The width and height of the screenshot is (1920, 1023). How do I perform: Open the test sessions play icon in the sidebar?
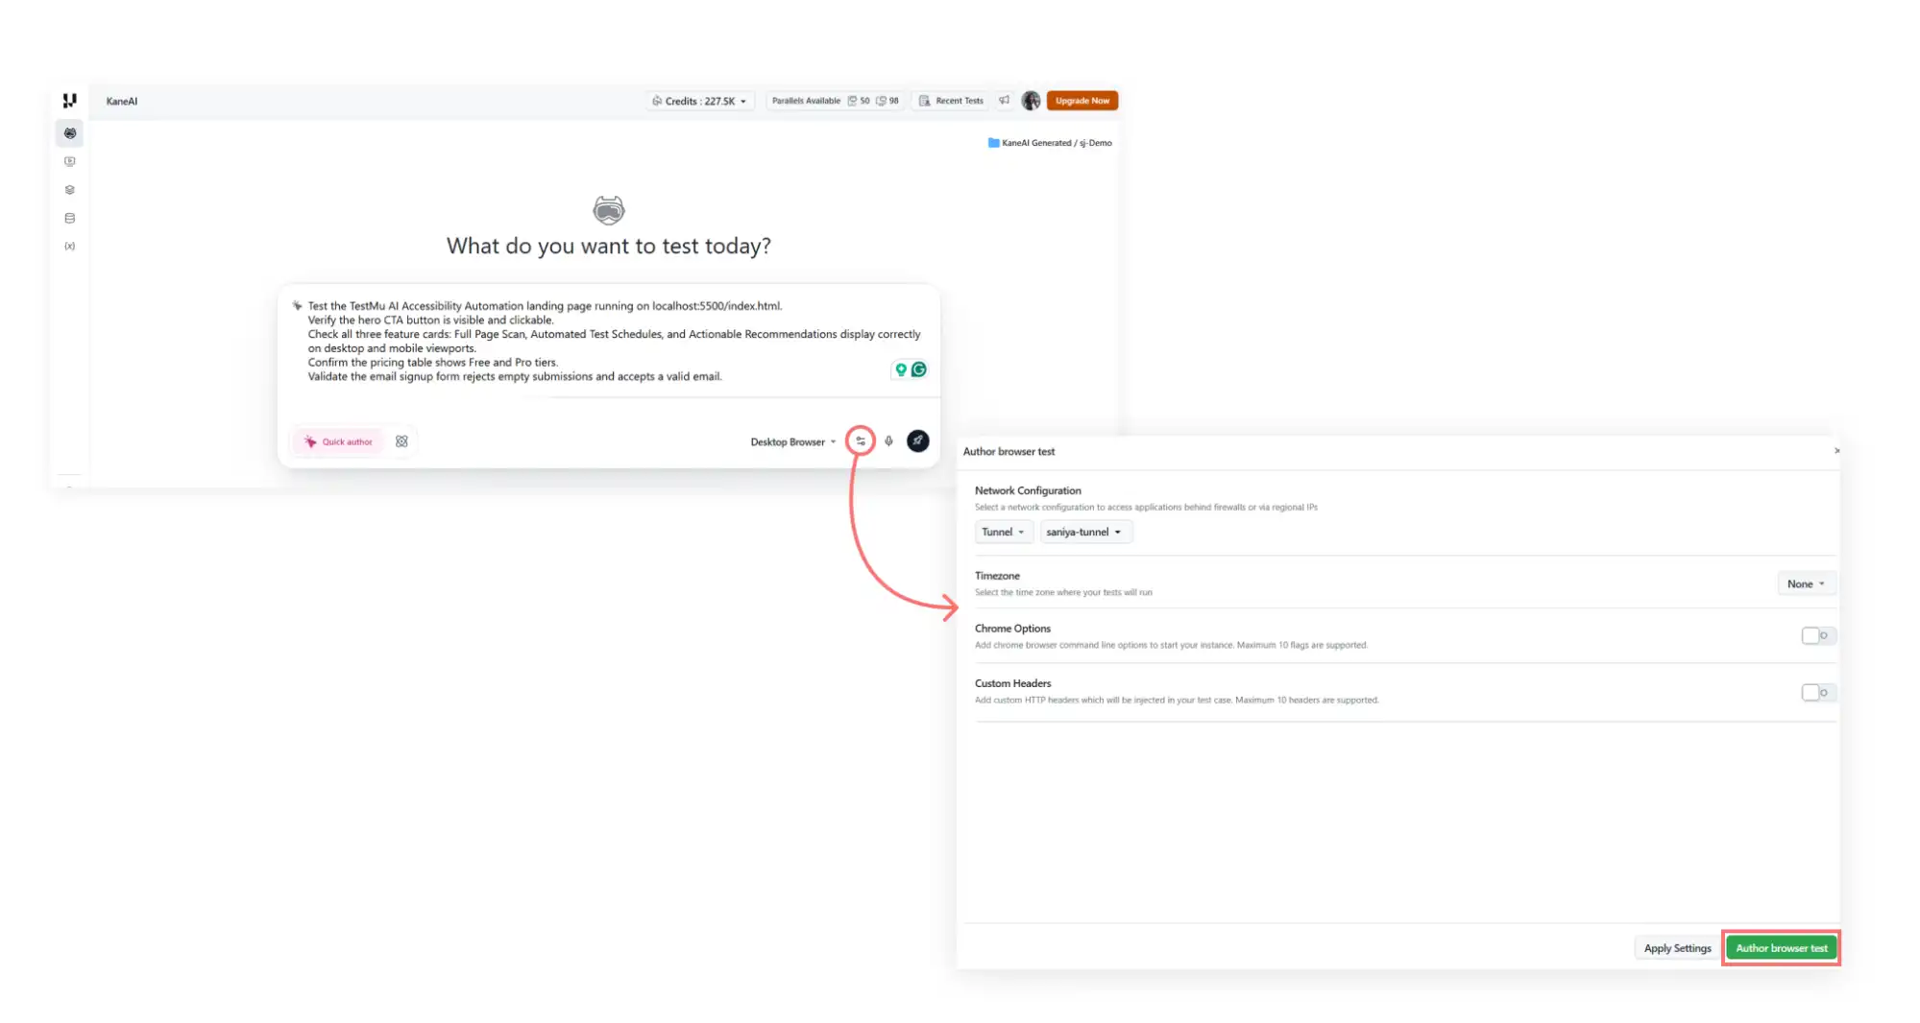tap(70, 161)
